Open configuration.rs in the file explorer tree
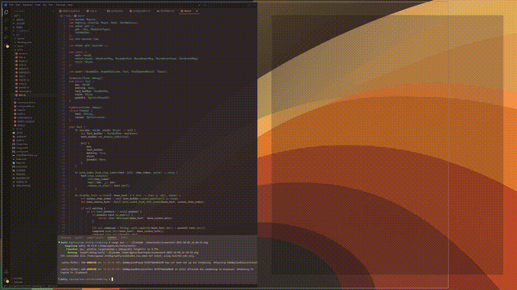This screenshot has height=290, width=517. [25, 106]
